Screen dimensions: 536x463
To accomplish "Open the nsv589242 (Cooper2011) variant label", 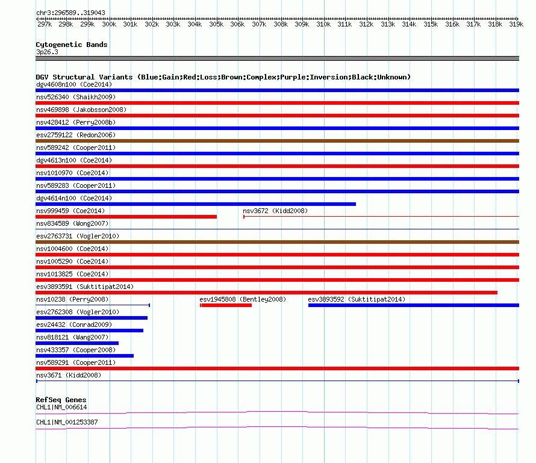I will click(76, 148).
